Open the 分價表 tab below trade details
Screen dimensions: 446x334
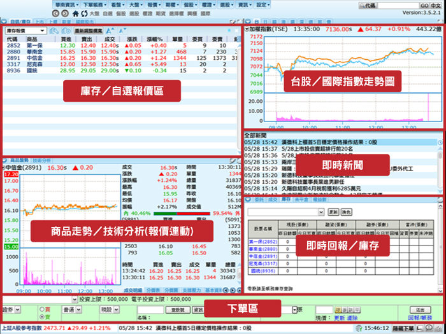(x=154, y=290)
